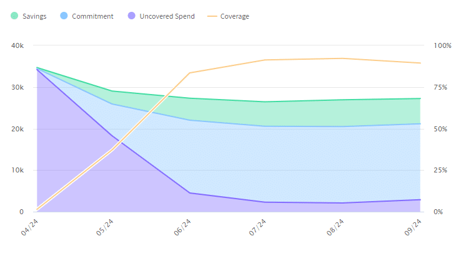
Task: Click the green Savings legend circle
Action: tap(14, 16)
